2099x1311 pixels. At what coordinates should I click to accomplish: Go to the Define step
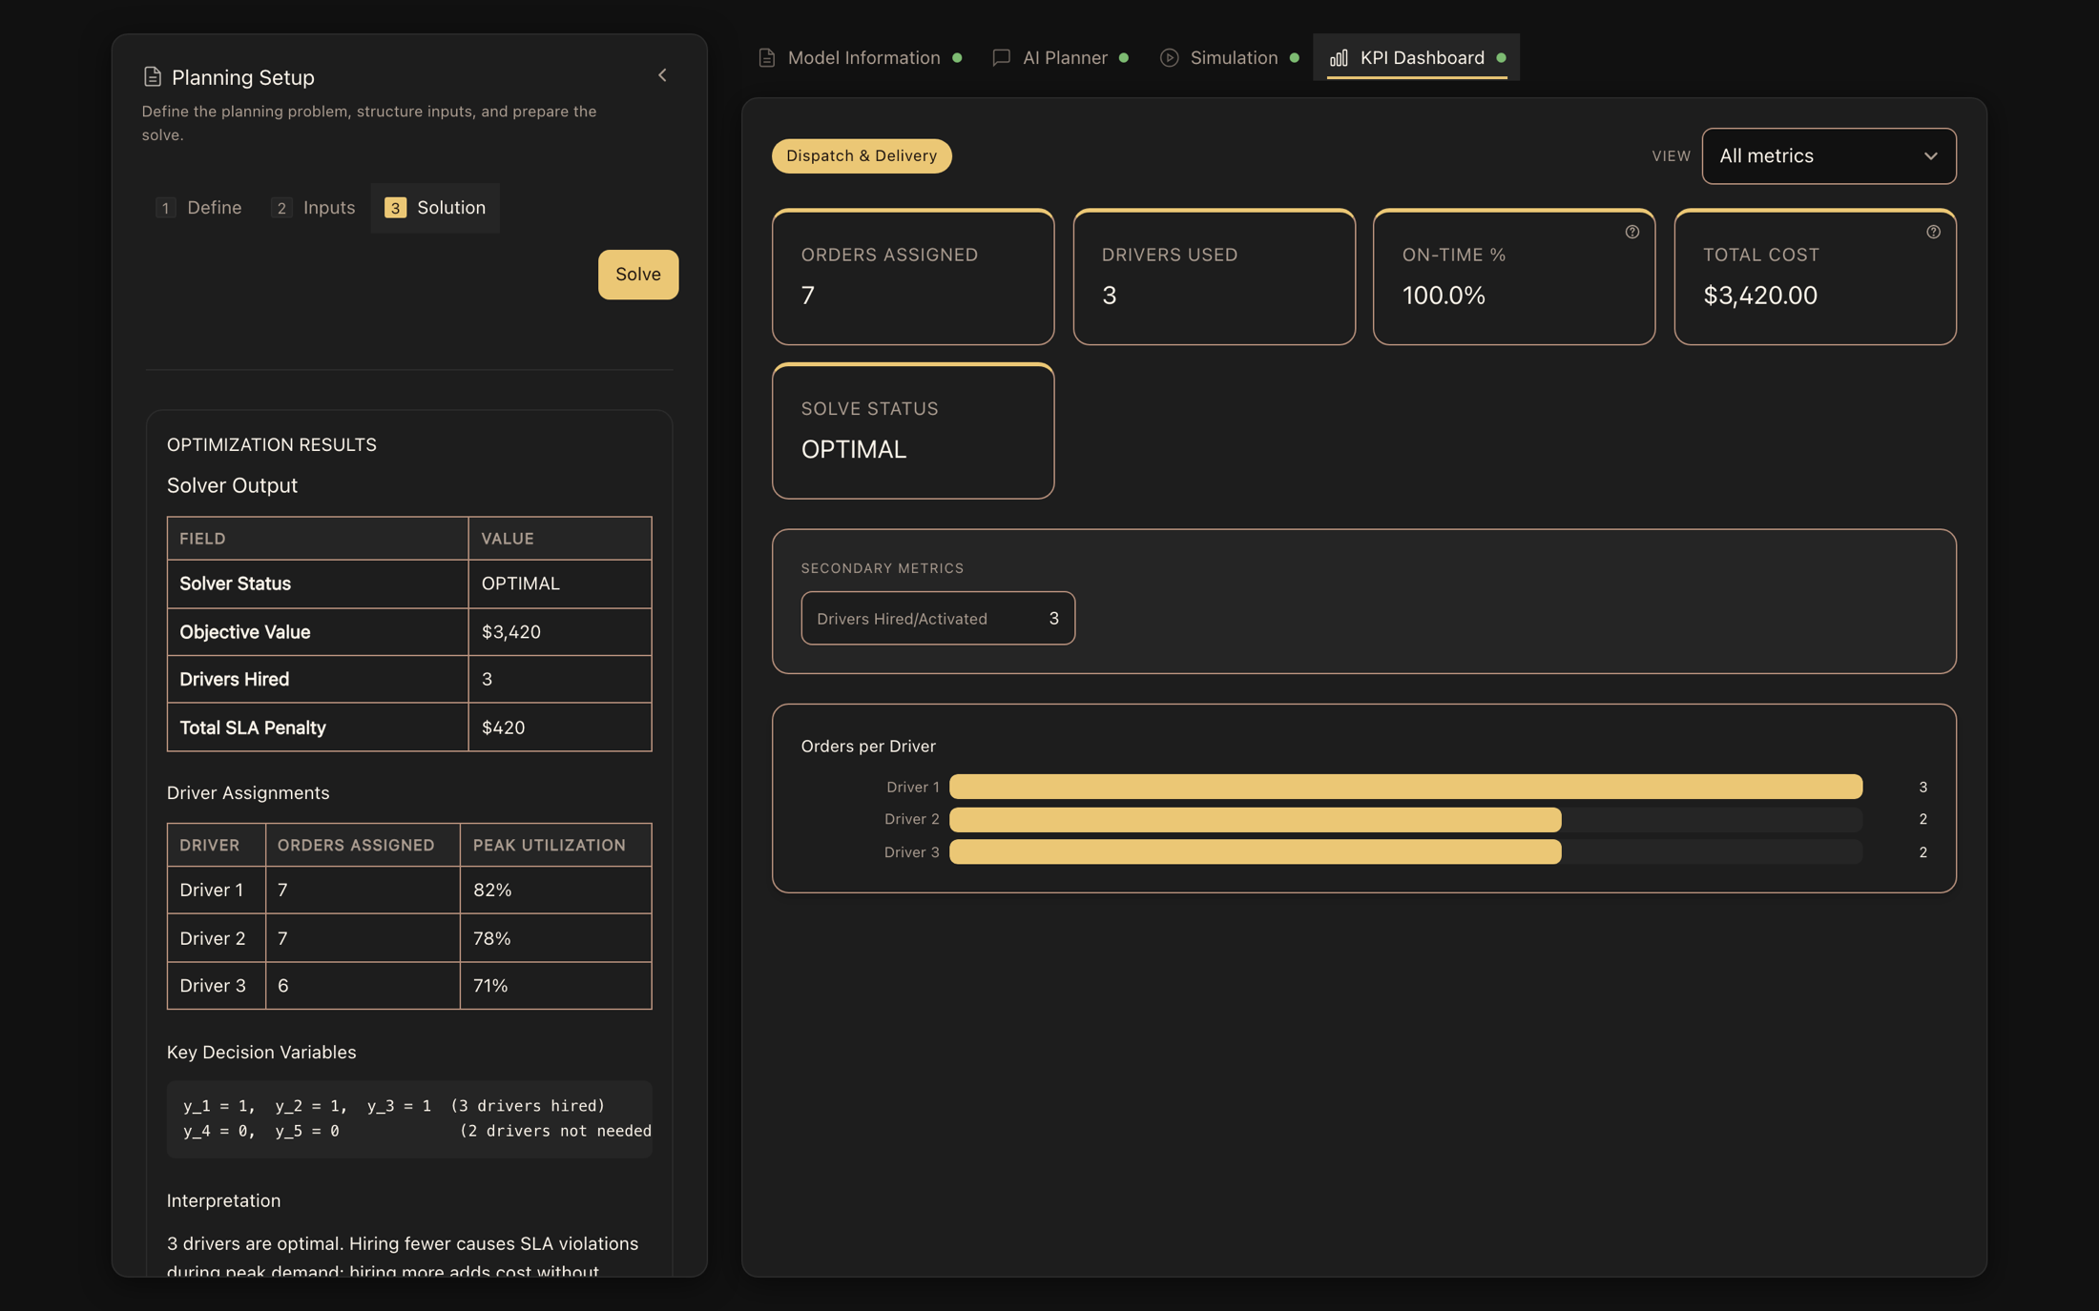(198, 208)
